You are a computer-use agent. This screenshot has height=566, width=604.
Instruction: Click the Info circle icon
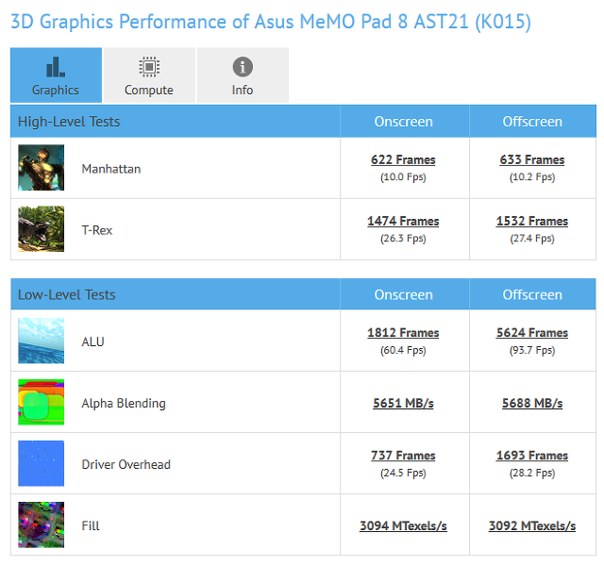tap(243, 67)
